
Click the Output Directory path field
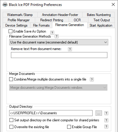click(51, 113)
